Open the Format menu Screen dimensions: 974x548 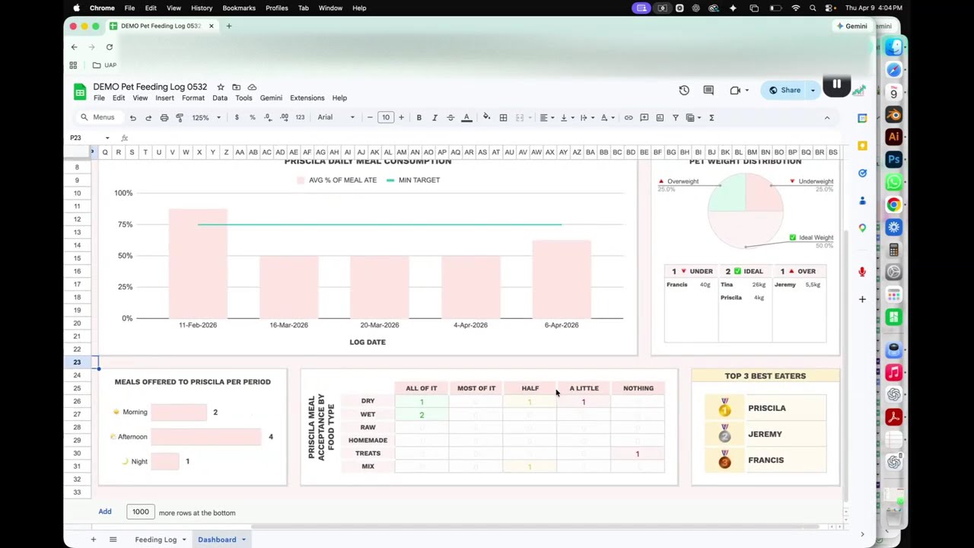tap(193, 98)
